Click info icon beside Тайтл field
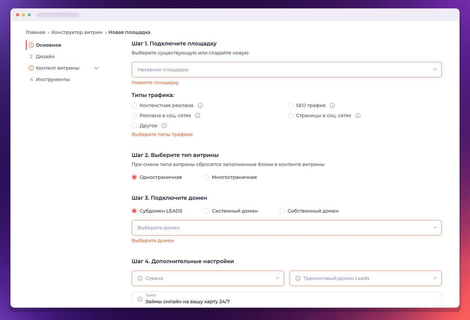This screenshot has width=470, height=320. (x=140, y=299)
